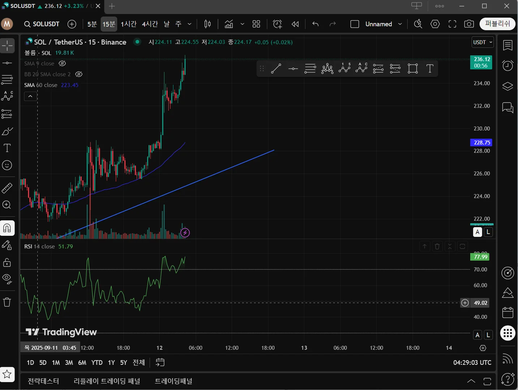Viewport: 518px width, 390px height.
Task: Open the 전략테스터 tab
Action: (x=43, y=381)
